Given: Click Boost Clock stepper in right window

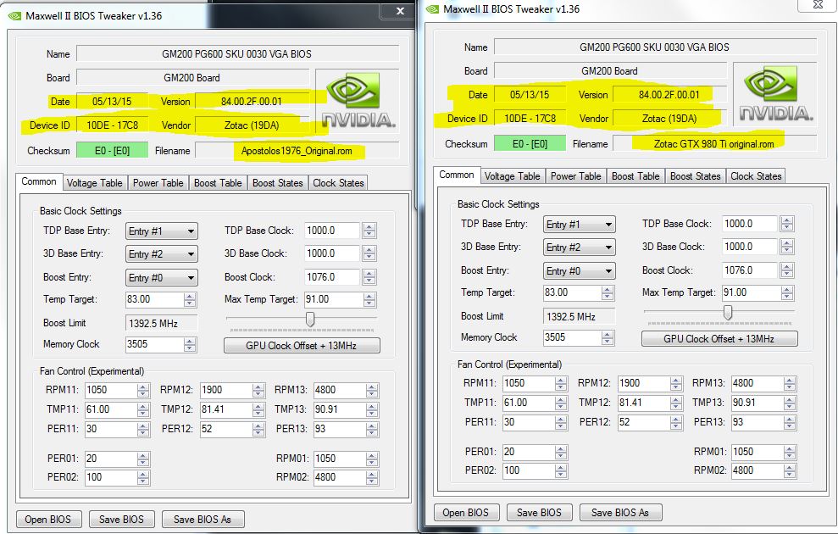Looking at the screenshot, I should tap(786, 270).
